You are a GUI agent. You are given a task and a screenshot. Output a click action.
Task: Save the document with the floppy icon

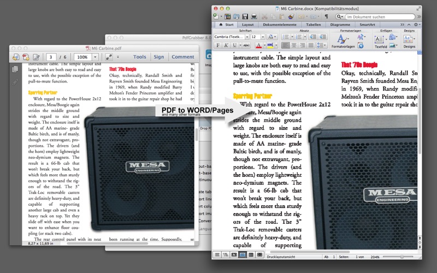coord(245,17)
